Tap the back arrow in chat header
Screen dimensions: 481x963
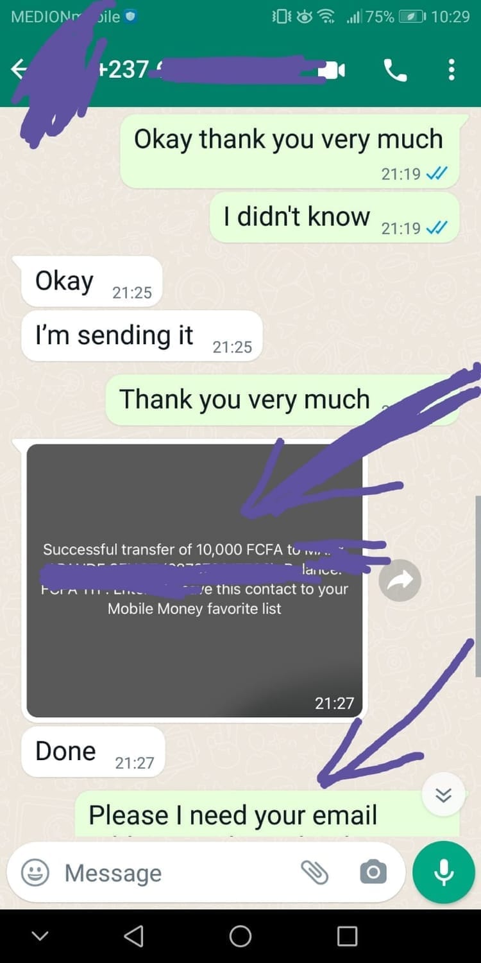tap(18, 69)
